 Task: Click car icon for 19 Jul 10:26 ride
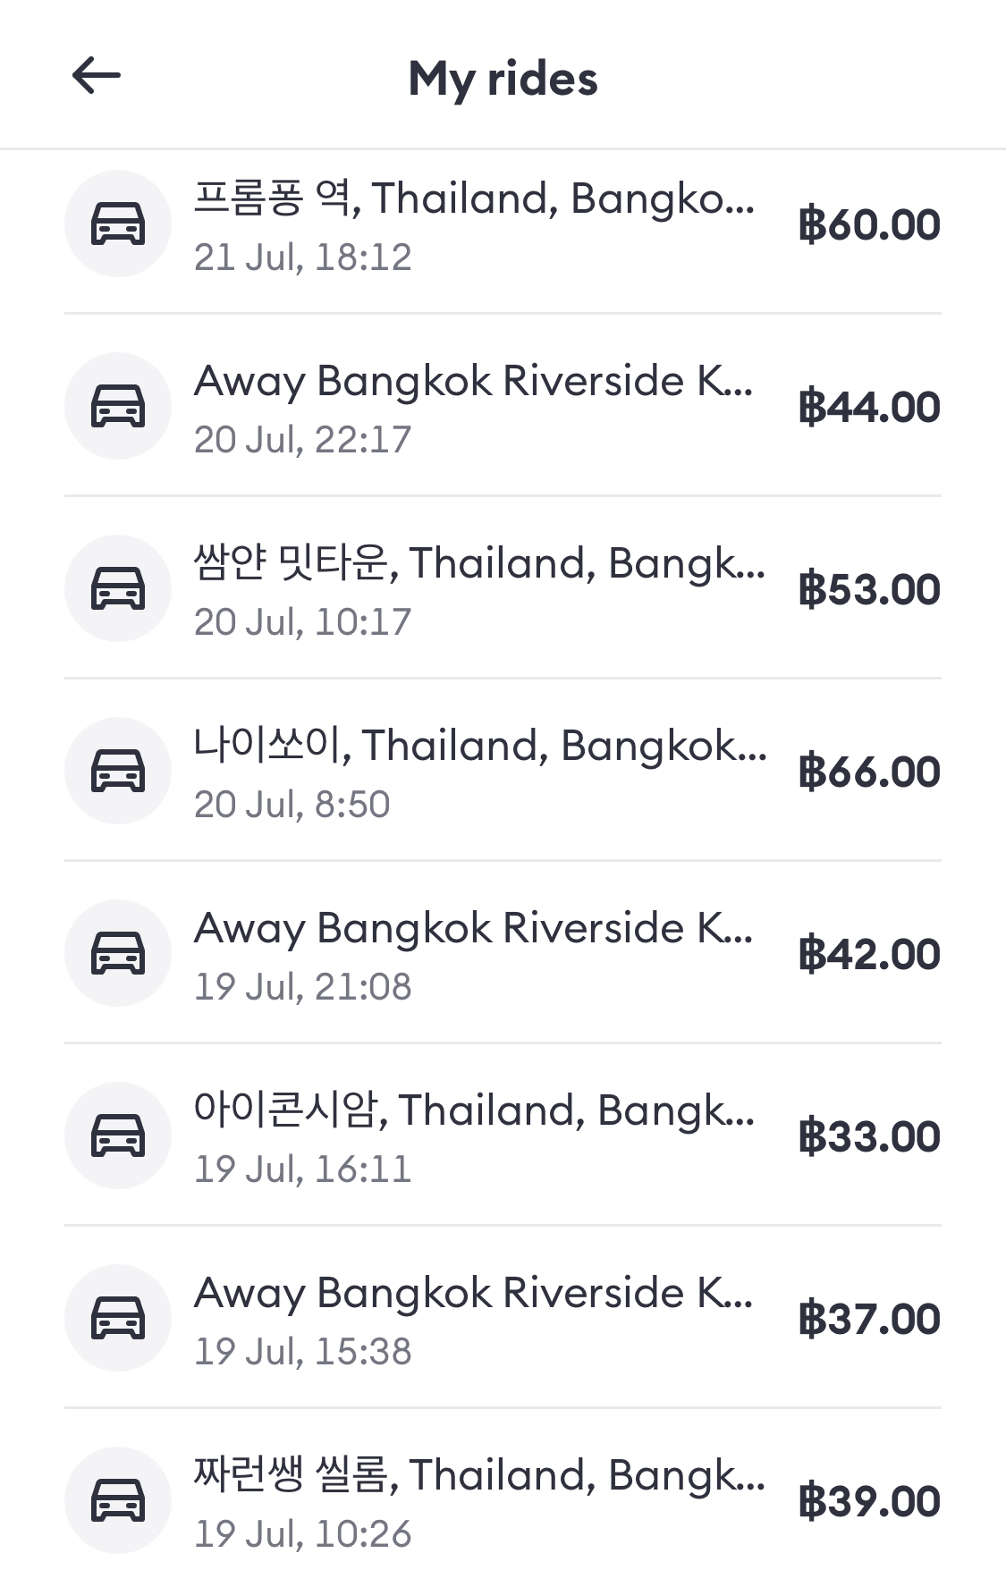[x=118, y=1500]
